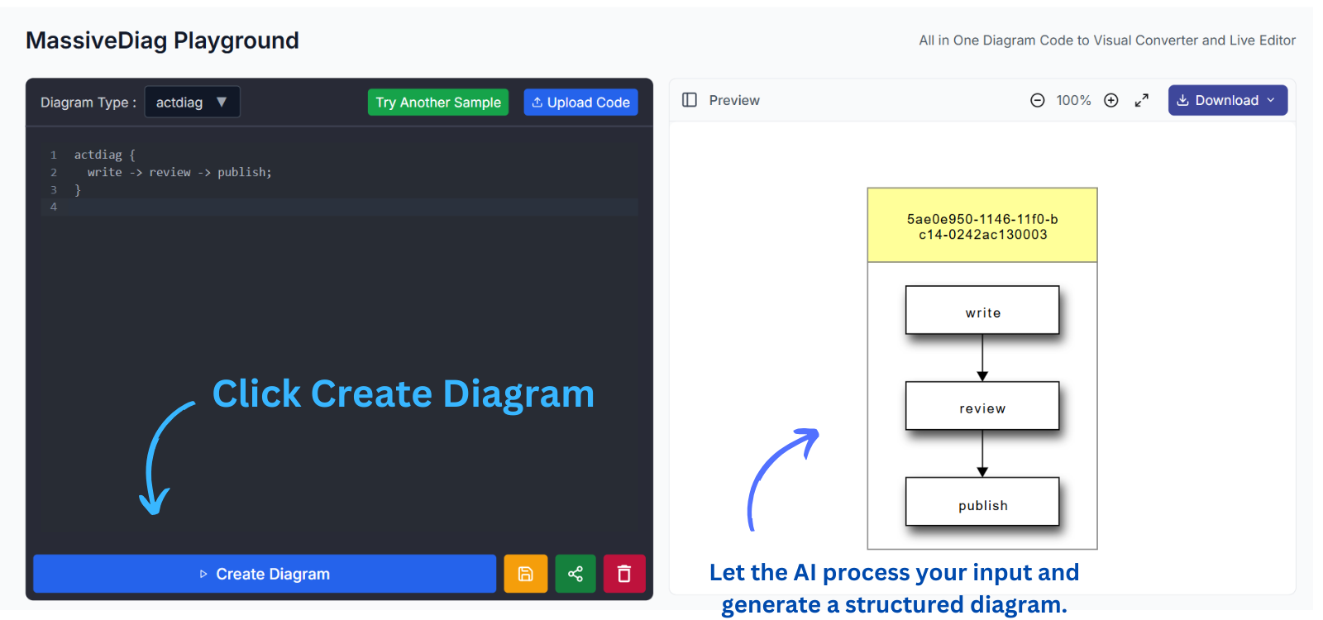Open the Diagram Type actdiag dropdown
The width and height of the screenshot is (1323, 620).
click(x=192, y=102)
